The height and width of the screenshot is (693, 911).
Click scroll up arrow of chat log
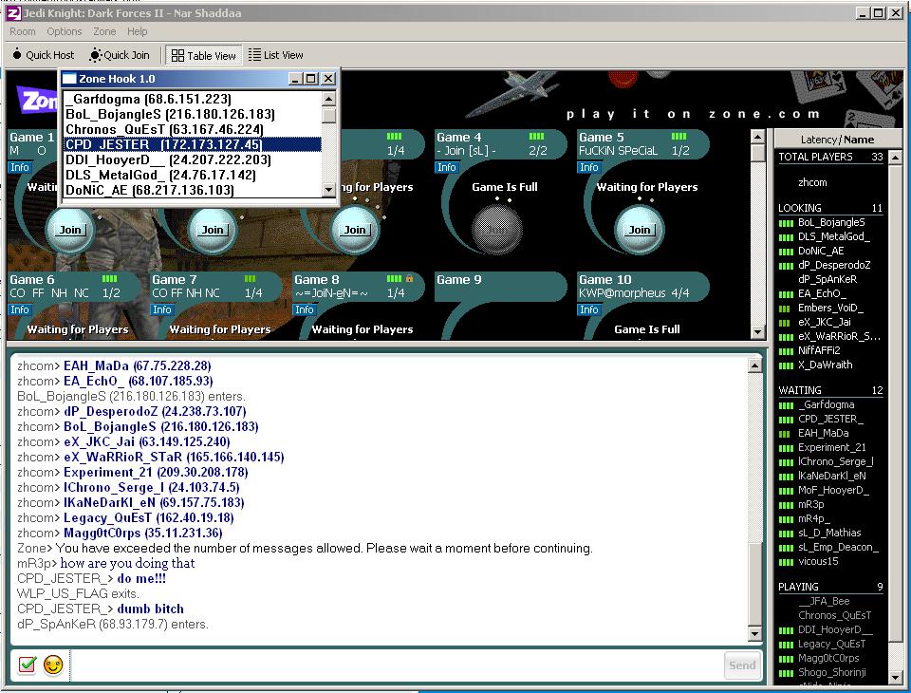coord(754,365)
